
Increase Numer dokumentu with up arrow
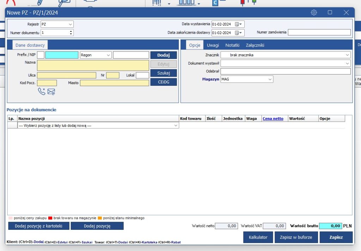tap(71, 31)
